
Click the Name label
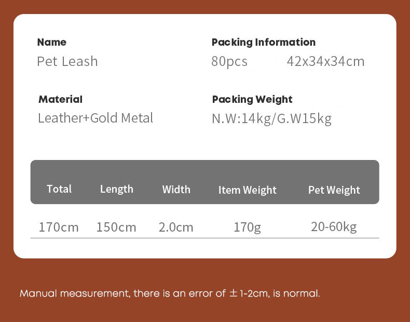point(52,43)
